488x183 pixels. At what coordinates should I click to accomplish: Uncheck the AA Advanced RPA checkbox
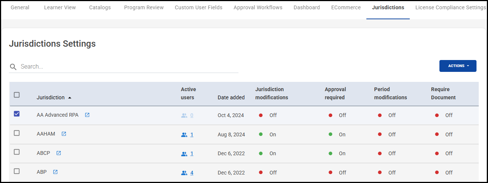point(17,114)
